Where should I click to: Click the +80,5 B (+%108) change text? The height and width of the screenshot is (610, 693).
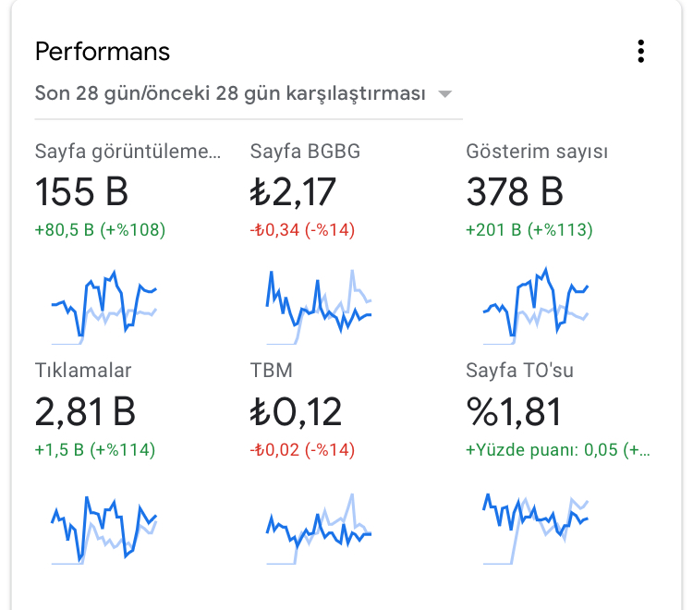tap(100, 230)
